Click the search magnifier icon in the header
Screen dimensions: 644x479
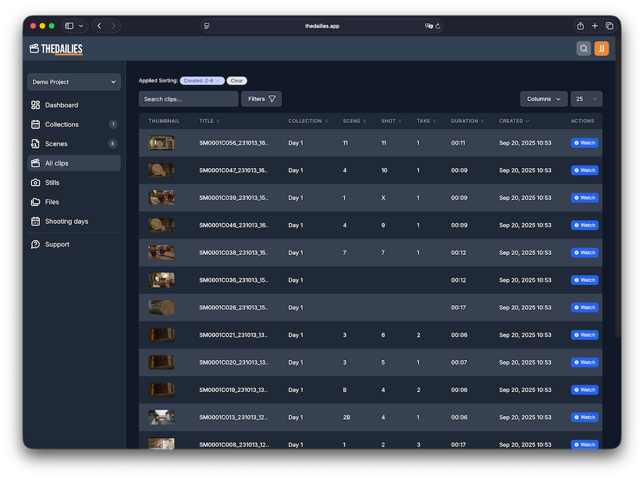[x=583, y=48]
